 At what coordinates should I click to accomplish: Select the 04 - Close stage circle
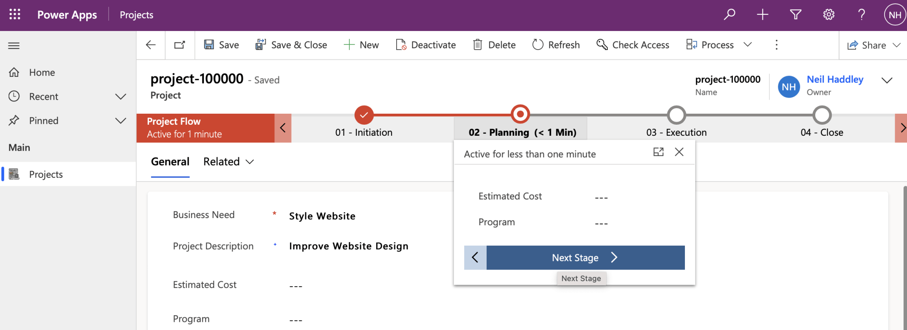tap(822, 115)
